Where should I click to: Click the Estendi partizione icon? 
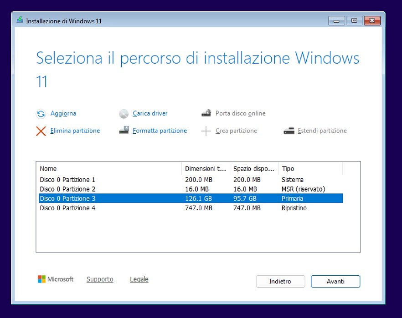point(288,131)
